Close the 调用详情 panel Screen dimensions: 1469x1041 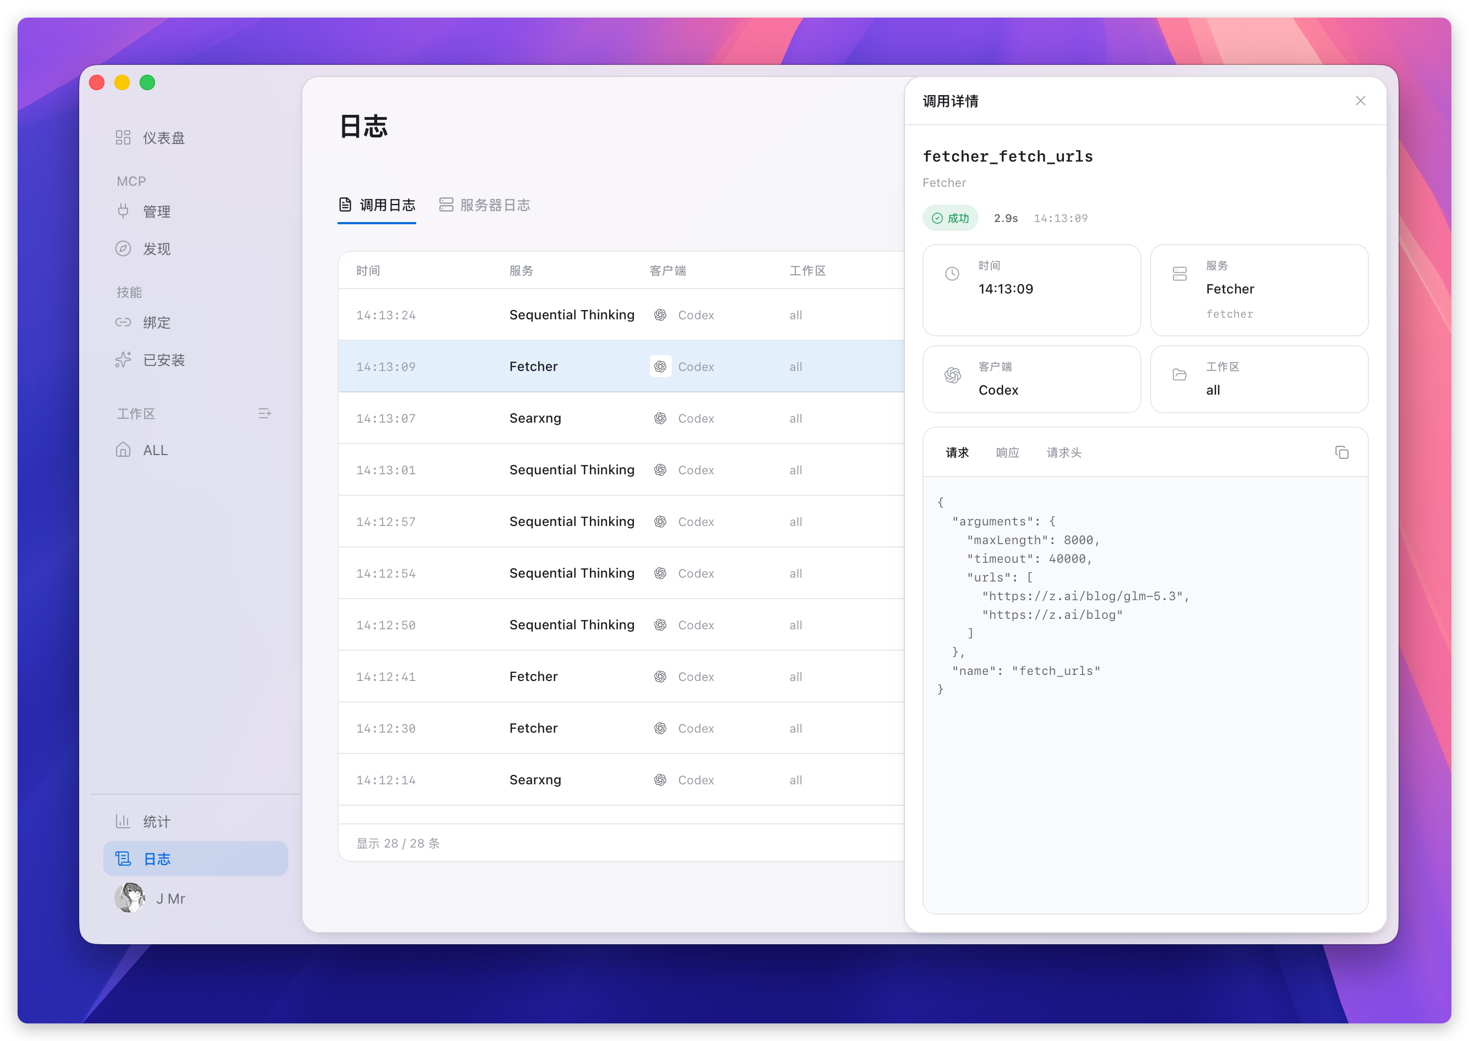[x=1360, y=101]
